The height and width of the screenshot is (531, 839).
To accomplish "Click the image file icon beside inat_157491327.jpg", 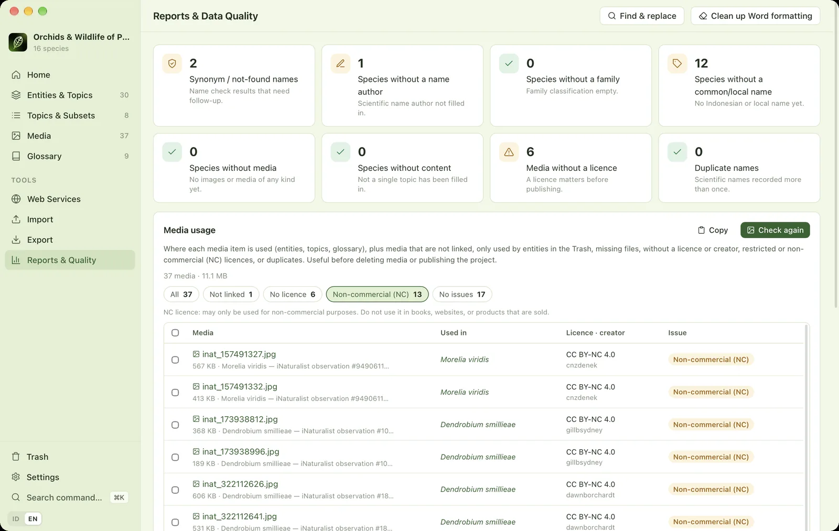I will point(196,354).
